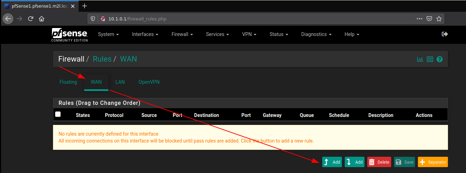Expand the Interfaces menu
Image resolution: width=466 pixels, height=173 pixels.
145,34
